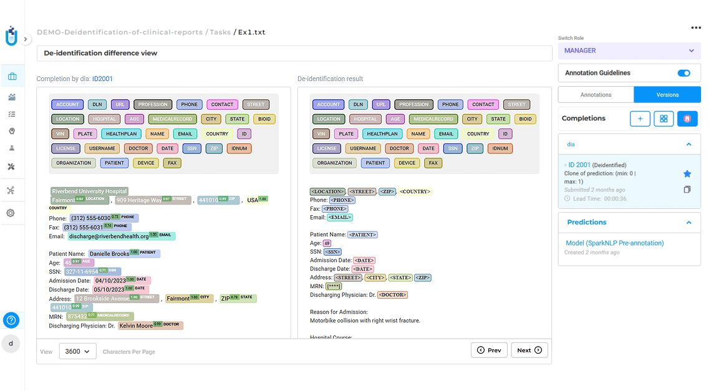The height and width of the screenshot is (391, 711).
Task: Click the help question mark icon
Action: tap(11, 321)
